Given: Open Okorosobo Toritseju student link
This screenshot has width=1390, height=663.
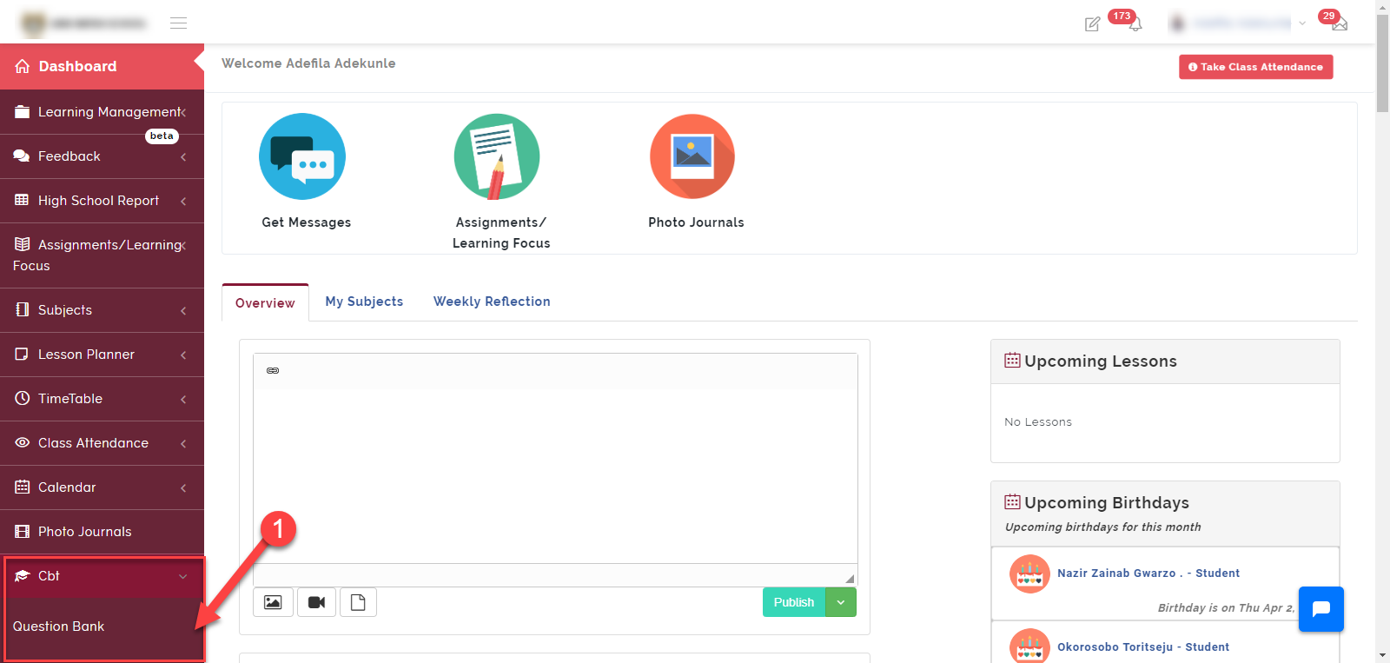Looking at the screenshot, I should [x=1143, y=646].
